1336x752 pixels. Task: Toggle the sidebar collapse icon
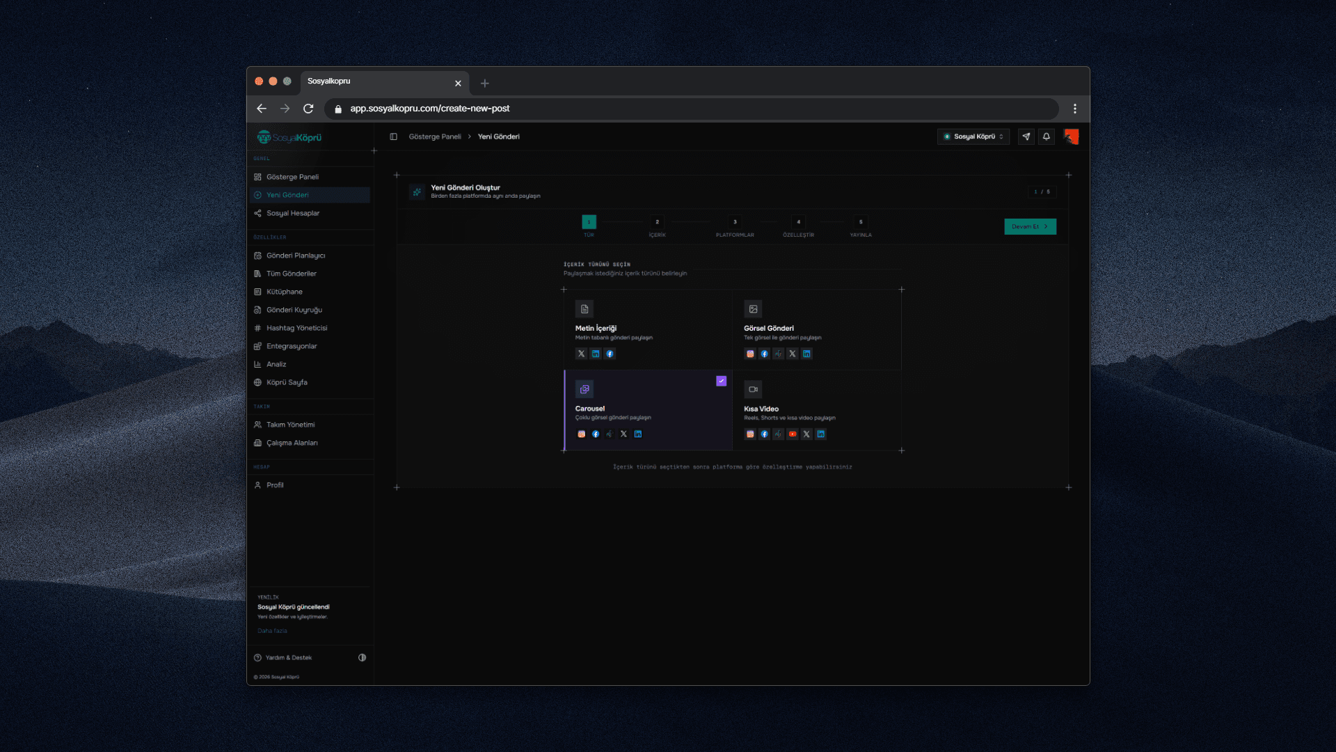(393, 136)
